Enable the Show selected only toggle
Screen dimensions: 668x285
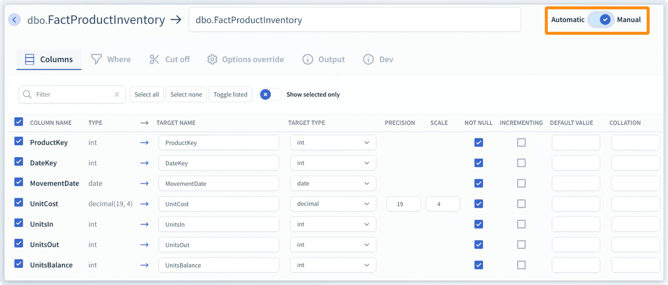pyautogui.click(x=270, y=94)
